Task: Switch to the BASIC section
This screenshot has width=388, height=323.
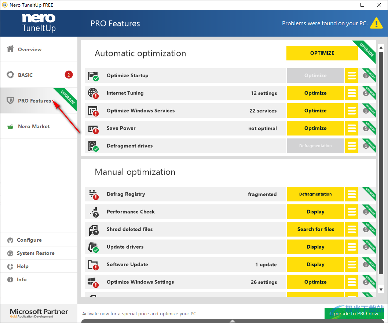Action: (x=39, y=75)
